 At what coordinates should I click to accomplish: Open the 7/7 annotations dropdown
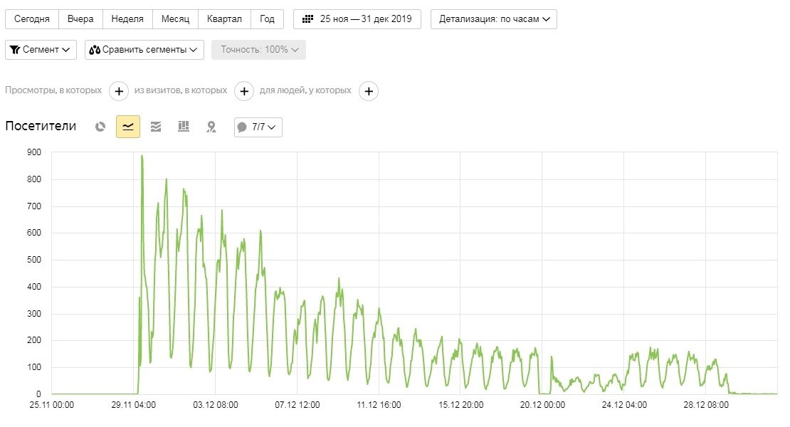pos(258,127)
